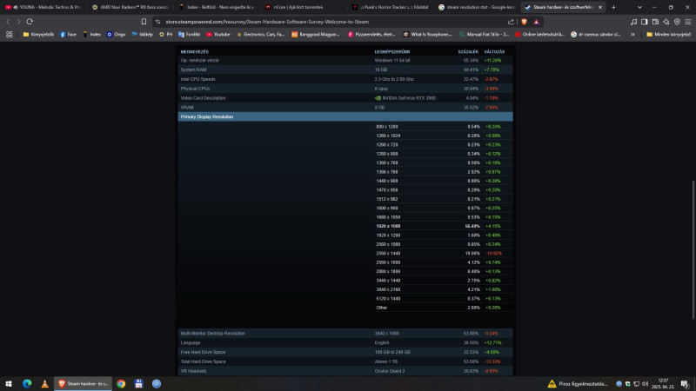Expand the VR Headsets row
The height and width of the screenshot is (391, 696).
pyautogui.click(x=345, y=371)
